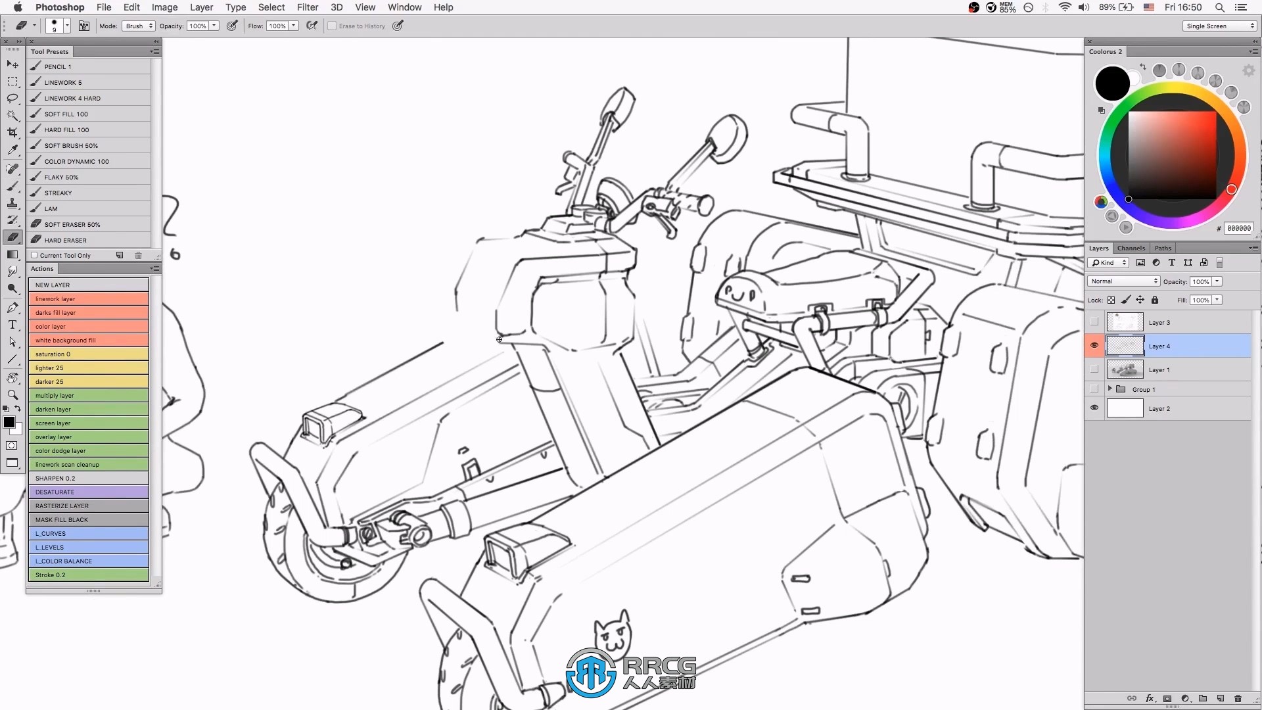Run the NEW LAYER action

89,285
